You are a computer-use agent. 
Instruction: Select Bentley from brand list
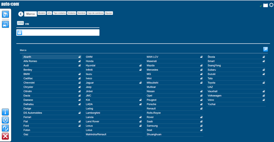[52, 69]
